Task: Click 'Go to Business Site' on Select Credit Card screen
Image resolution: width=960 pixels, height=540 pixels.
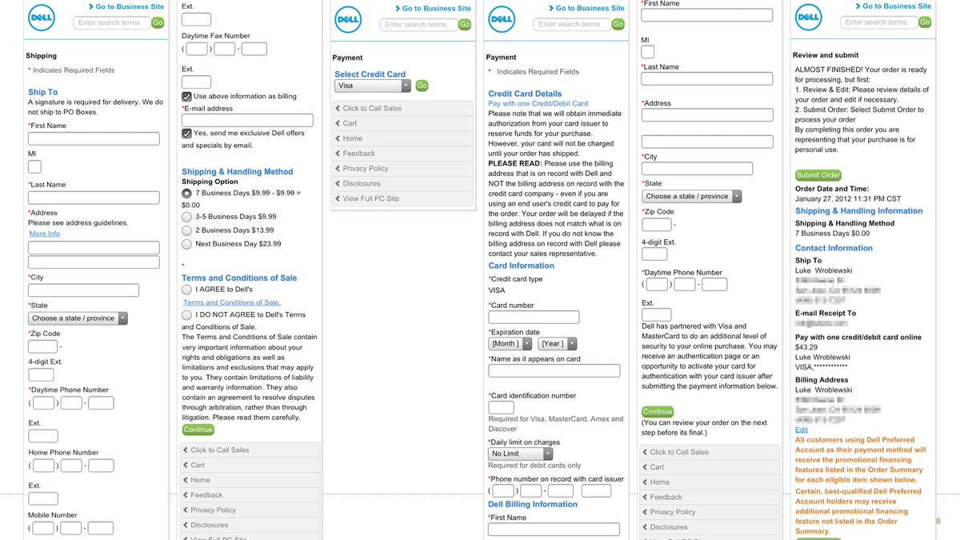Action: coord(432,9)
